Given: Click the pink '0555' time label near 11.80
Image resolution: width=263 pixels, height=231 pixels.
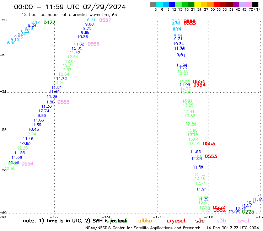Looking at the screenshot, I should (63, 102).
